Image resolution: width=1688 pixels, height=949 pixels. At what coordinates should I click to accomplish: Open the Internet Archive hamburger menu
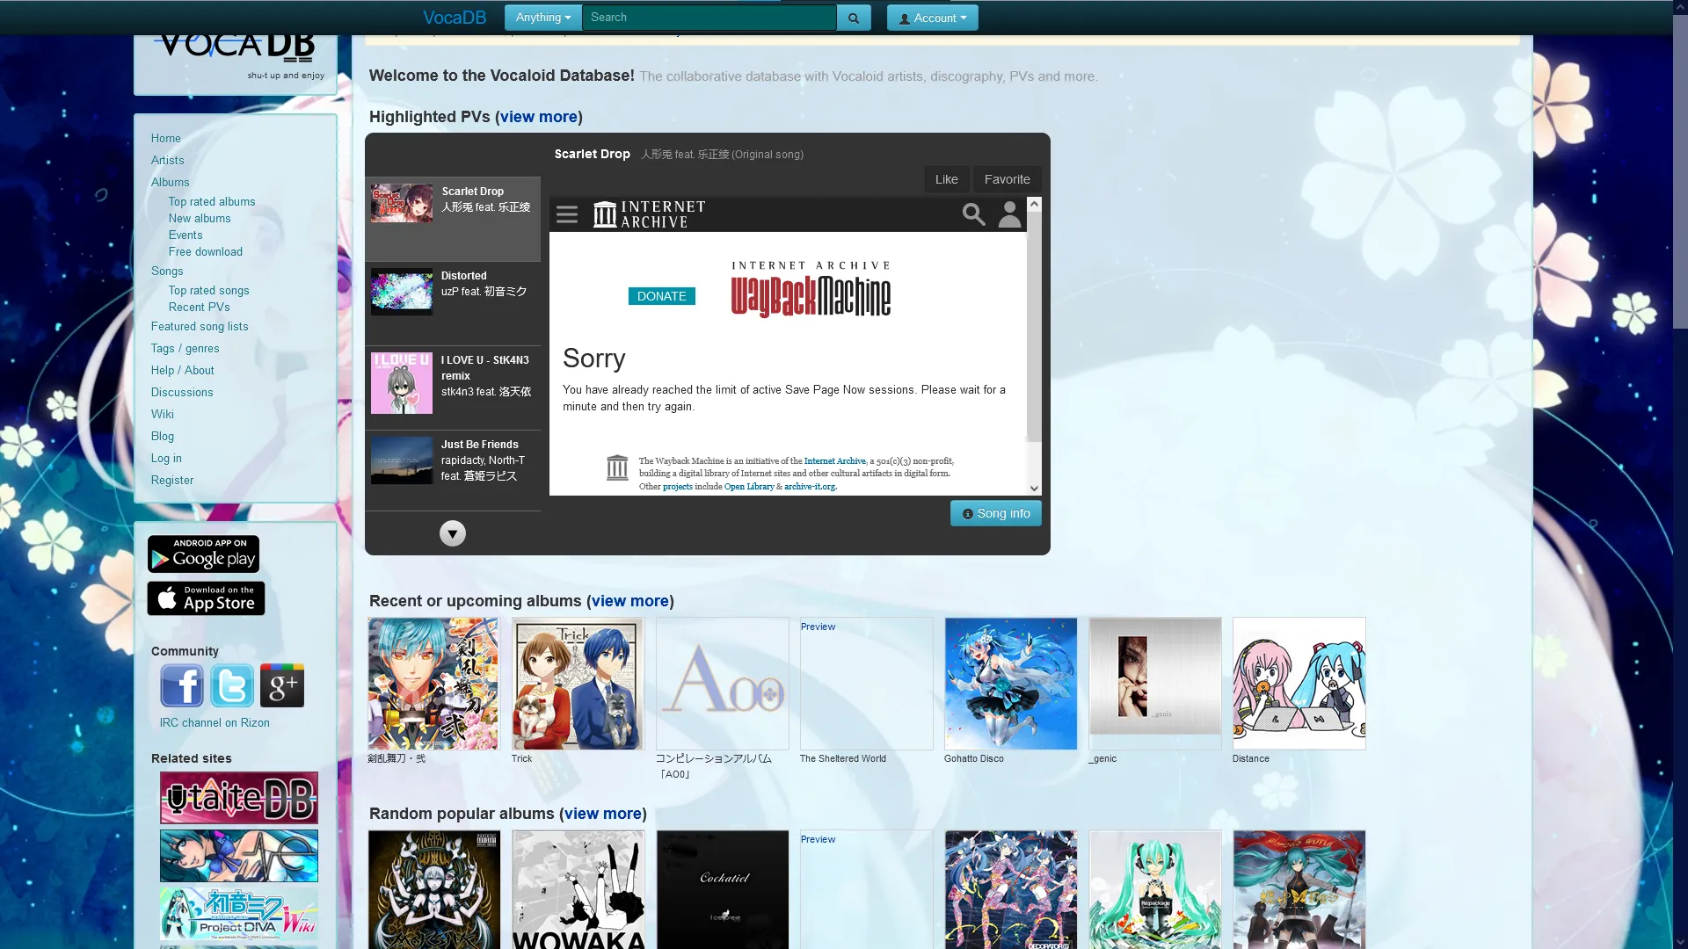click(x=567, y=214)
